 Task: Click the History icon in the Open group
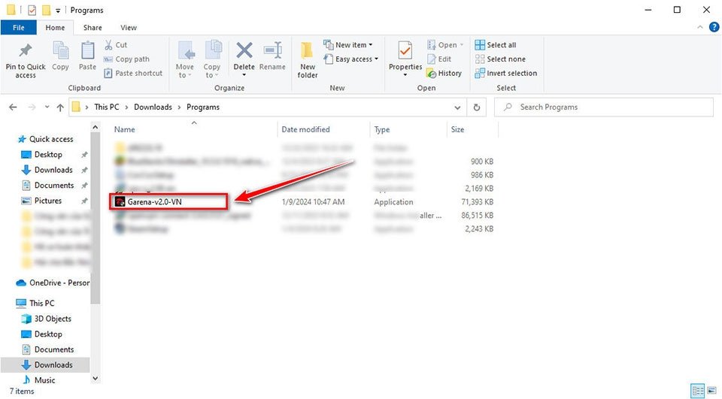click(431, 73)
